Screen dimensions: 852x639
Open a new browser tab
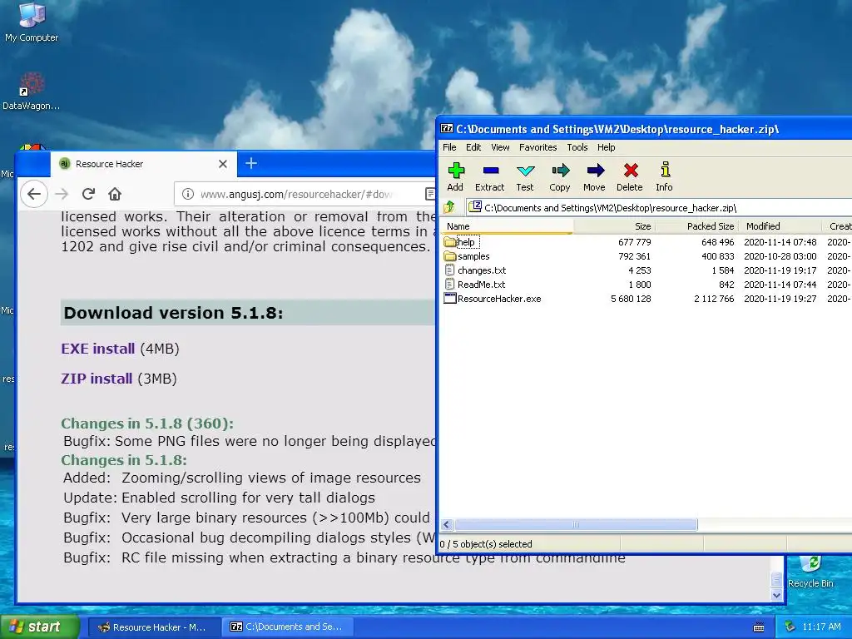tap(251, 163)
